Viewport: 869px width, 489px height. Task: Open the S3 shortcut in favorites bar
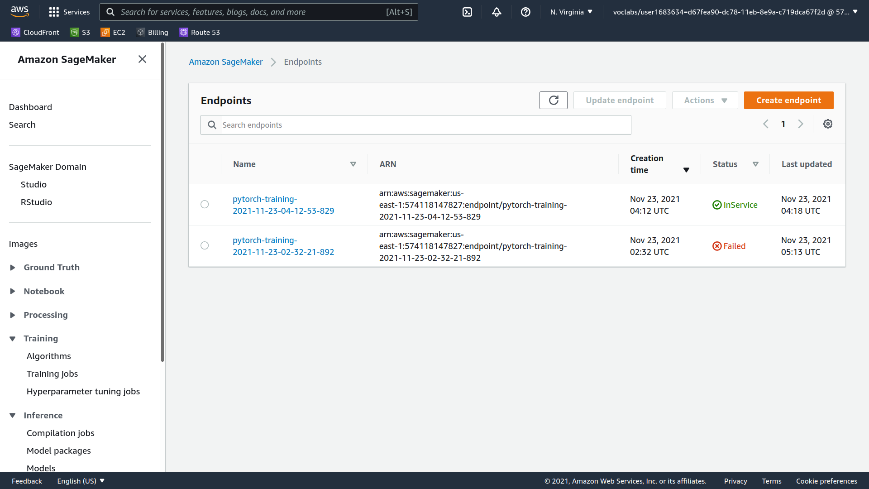[80, 32]
